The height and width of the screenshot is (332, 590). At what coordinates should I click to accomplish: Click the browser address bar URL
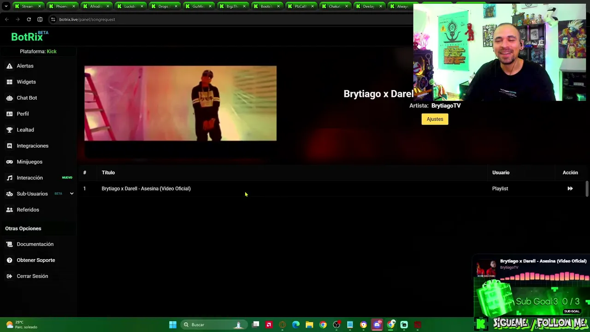click(x=87, y=19)
